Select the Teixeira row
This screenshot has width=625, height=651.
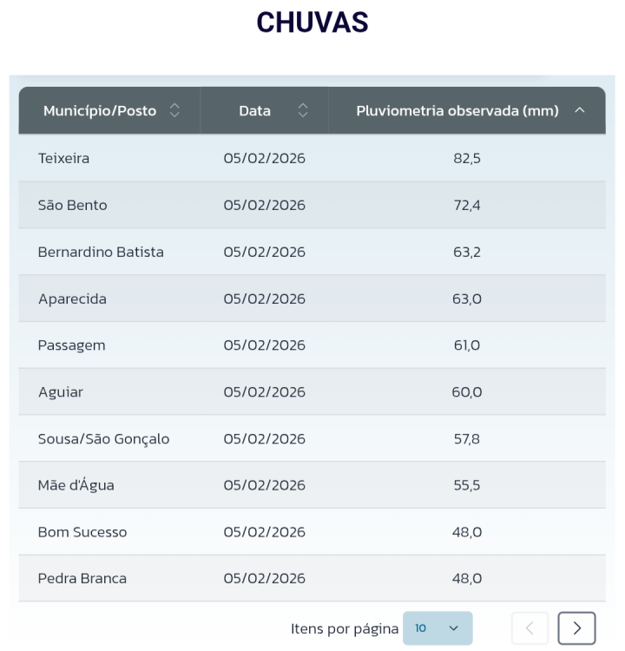[64, 158]
